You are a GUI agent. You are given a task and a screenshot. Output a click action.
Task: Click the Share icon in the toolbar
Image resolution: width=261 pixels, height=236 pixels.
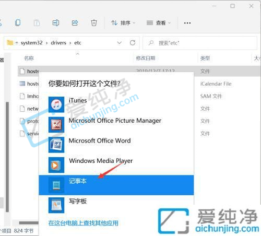coord(75,23)
